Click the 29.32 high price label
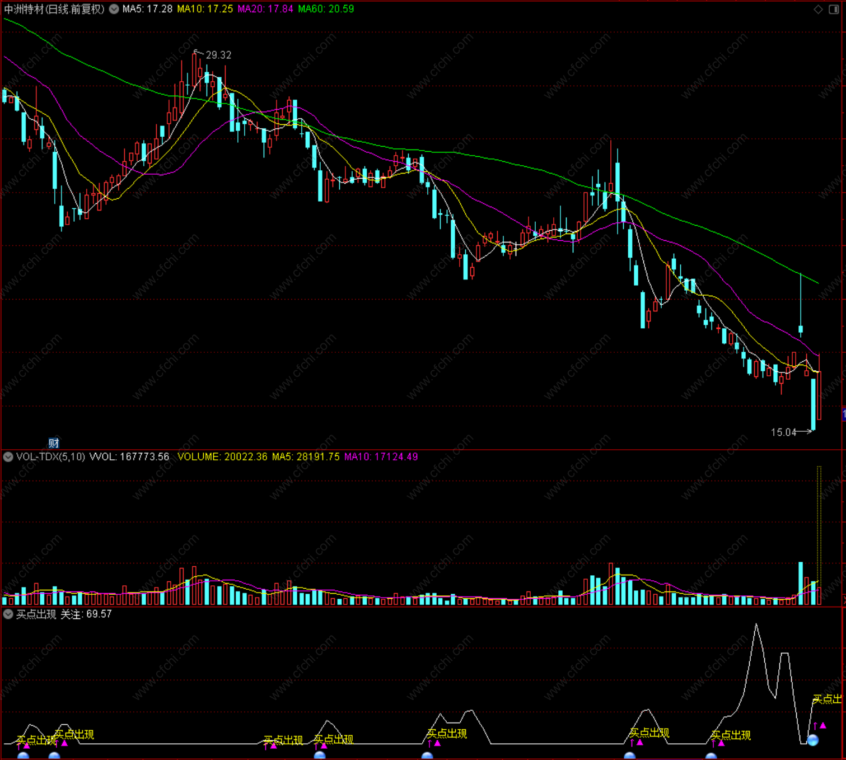 [x=218, y=55]
